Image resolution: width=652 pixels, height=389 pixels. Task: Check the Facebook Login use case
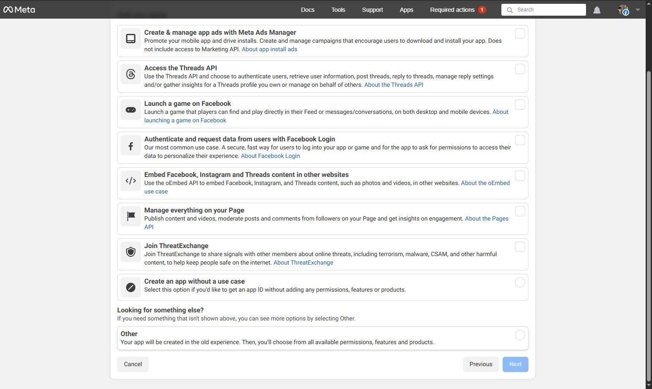tap(520, 140)
